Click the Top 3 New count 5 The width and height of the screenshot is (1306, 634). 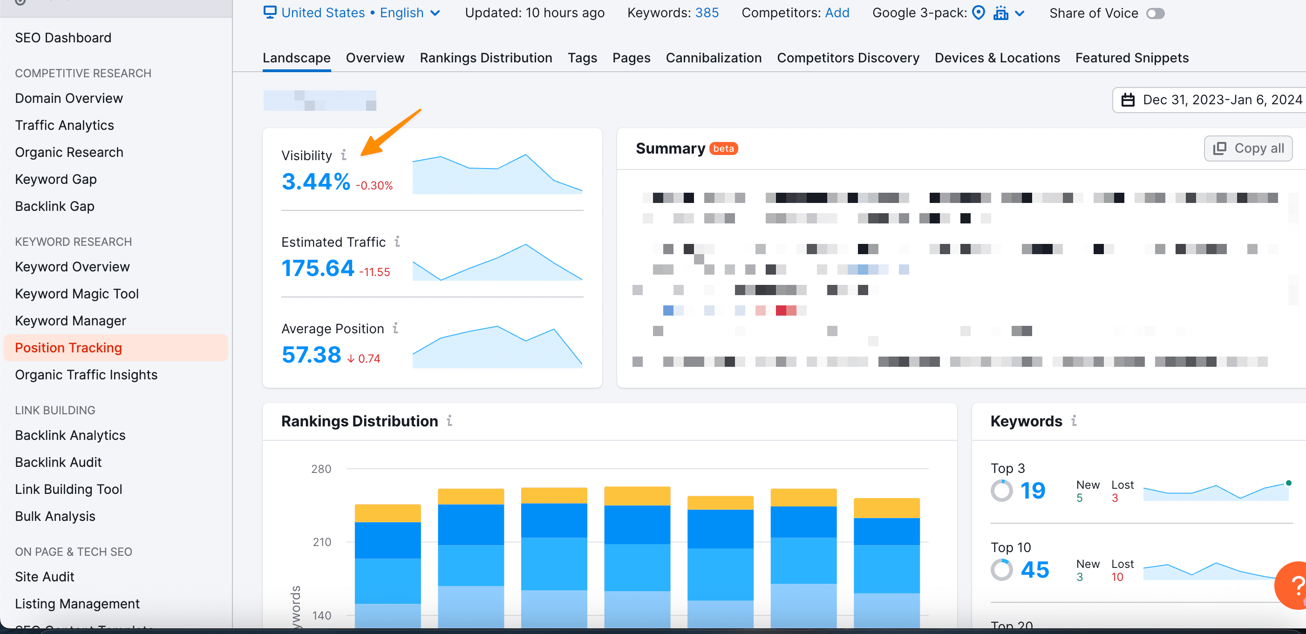1079,498
